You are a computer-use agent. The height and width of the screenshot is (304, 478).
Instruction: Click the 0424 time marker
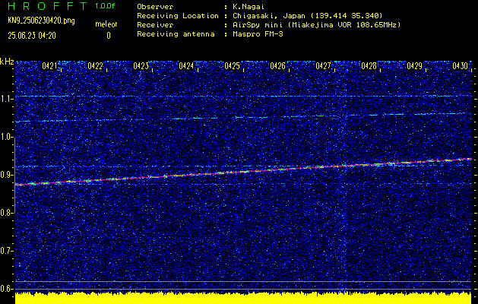(x=186, y=65)
